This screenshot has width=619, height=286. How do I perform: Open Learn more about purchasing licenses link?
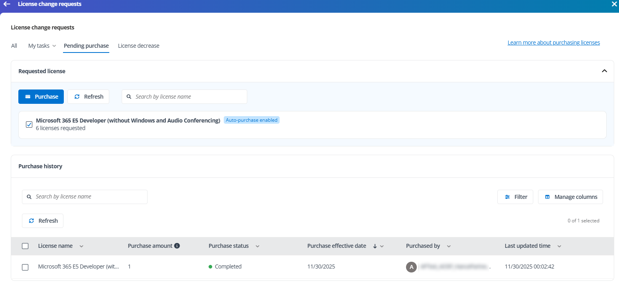pyautogui.click(x=553, y=43)
